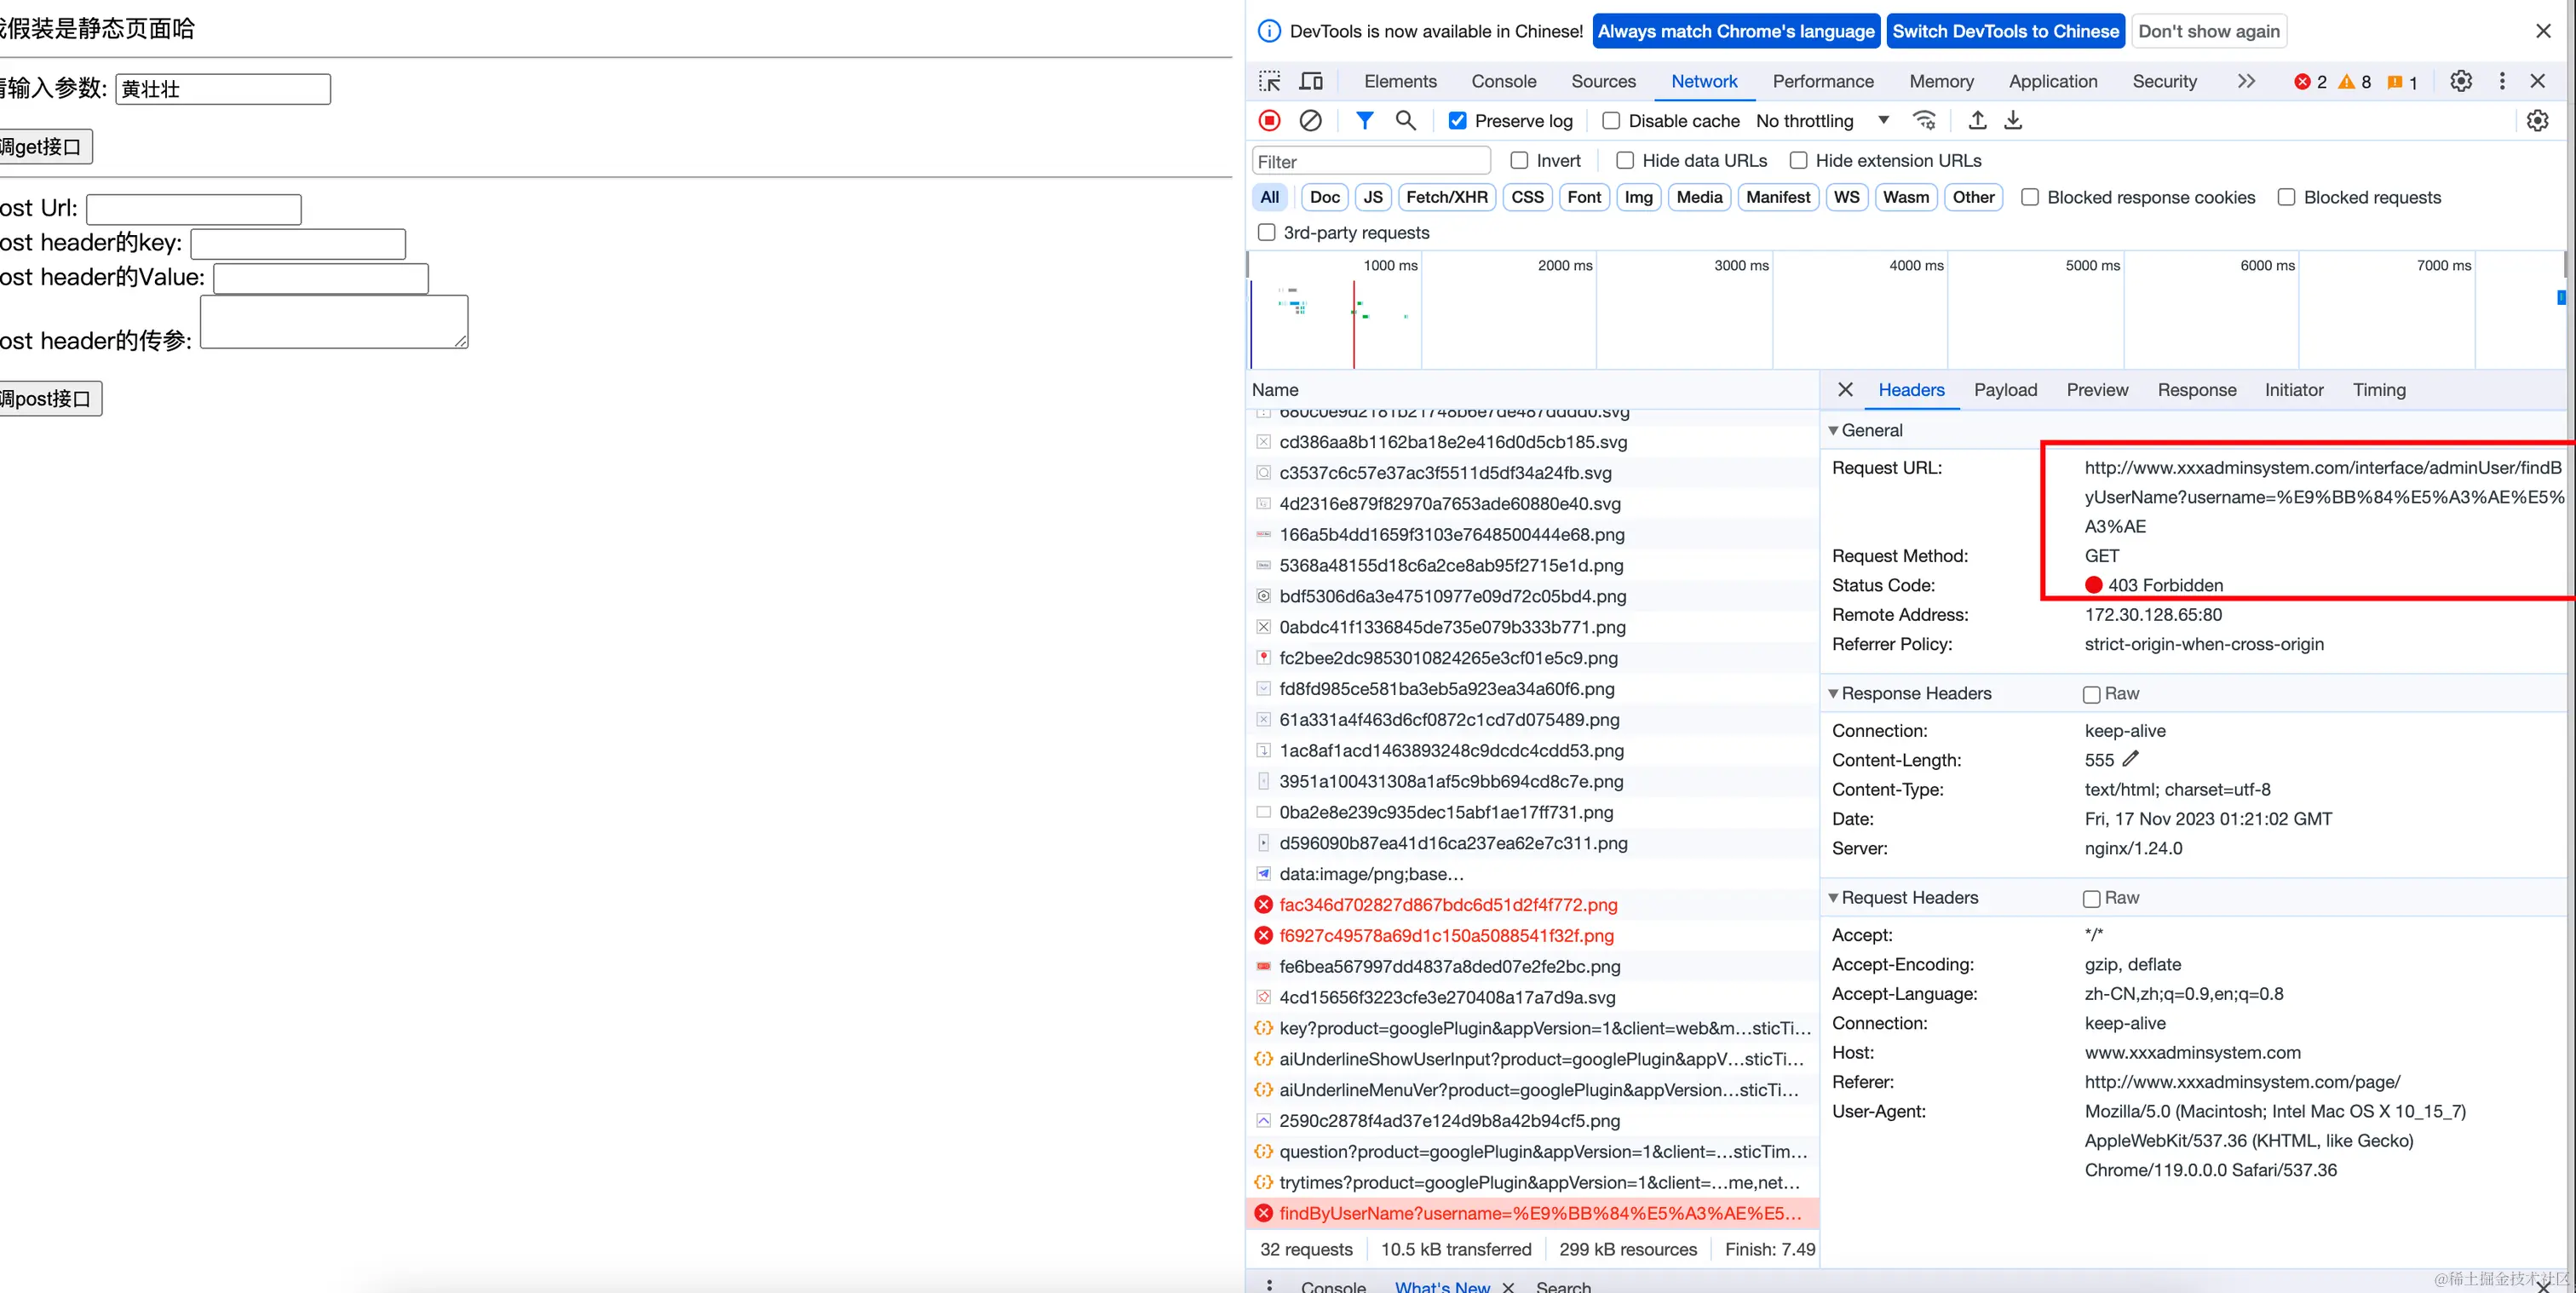Stop recording network log
The width and height of the screenshot is (2576, 1293).
[x=1268, y=120]
